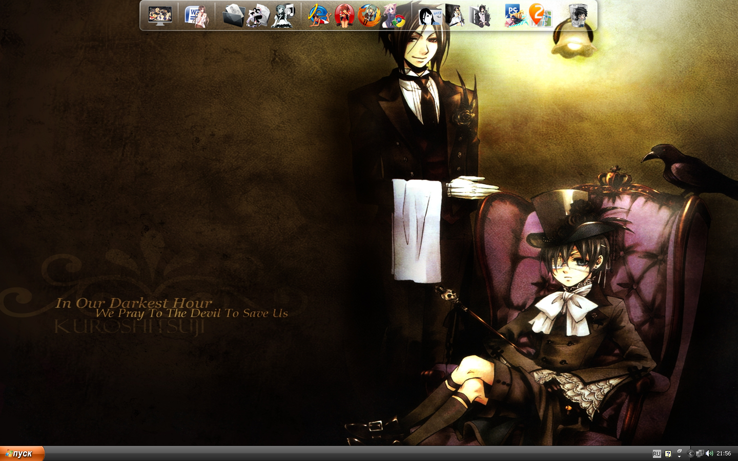Open the language bar help icon
The width and height of the screenshot is (738, 461).
pos(668,454)
